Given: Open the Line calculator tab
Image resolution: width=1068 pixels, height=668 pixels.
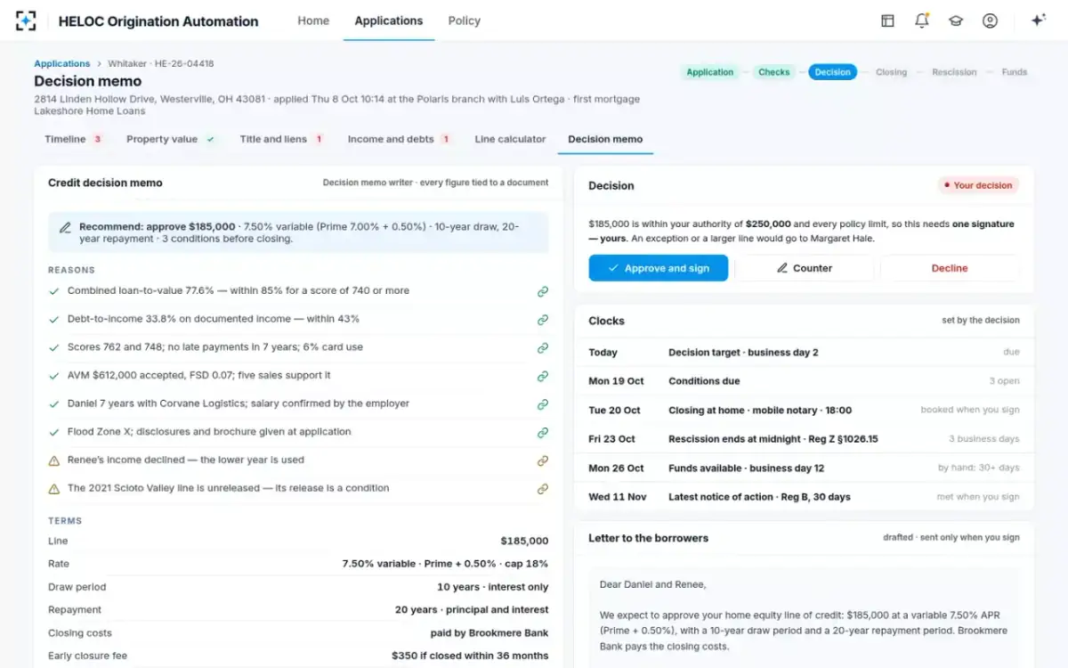Looking at the screenshot, I should (x=510, y=139).
